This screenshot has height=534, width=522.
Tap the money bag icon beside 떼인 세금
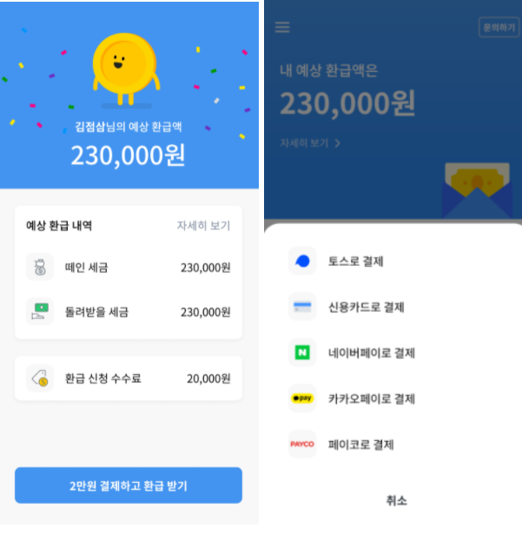40,267
